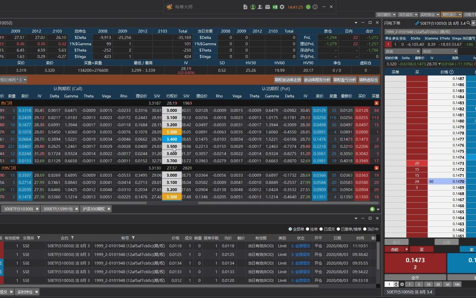This screenshot has width=476, height=298.
Task: Open settings gear in the top bar
Action: pos(282,7)
